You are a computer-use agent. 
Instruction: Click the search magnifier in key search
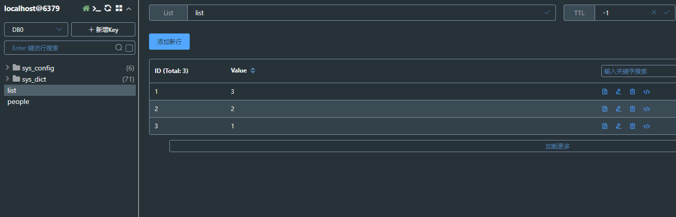[x=119, y=48]
